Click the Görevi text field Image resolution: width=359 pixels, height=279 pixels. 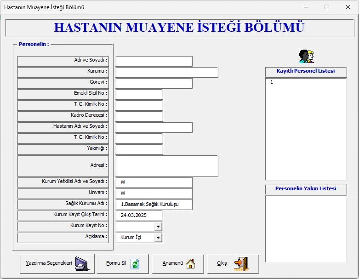[154, 83]
